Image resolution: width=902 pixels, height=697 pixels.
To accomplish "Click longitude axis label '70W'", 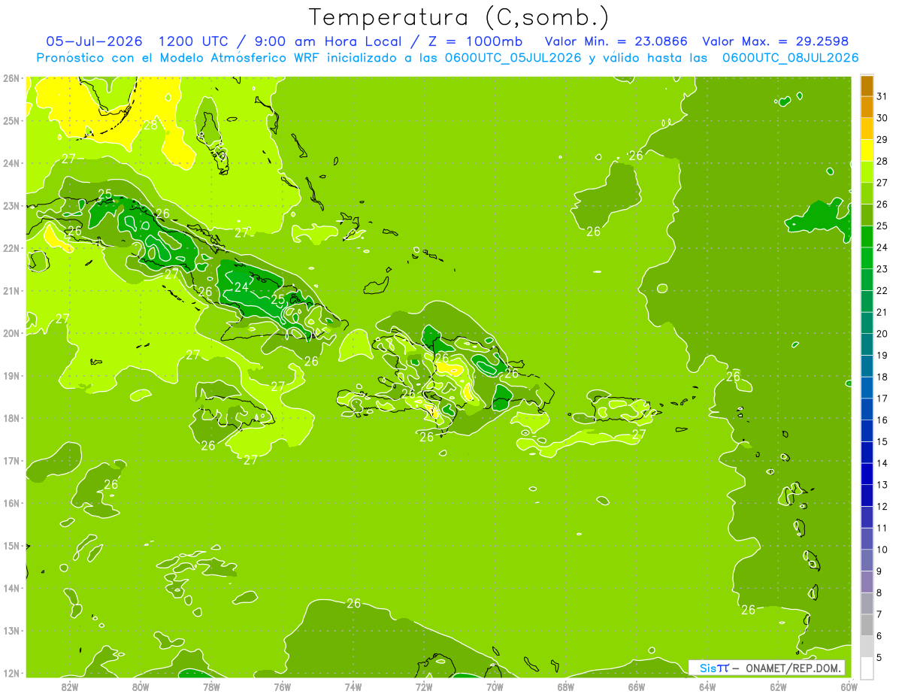I will coord(495,686).
